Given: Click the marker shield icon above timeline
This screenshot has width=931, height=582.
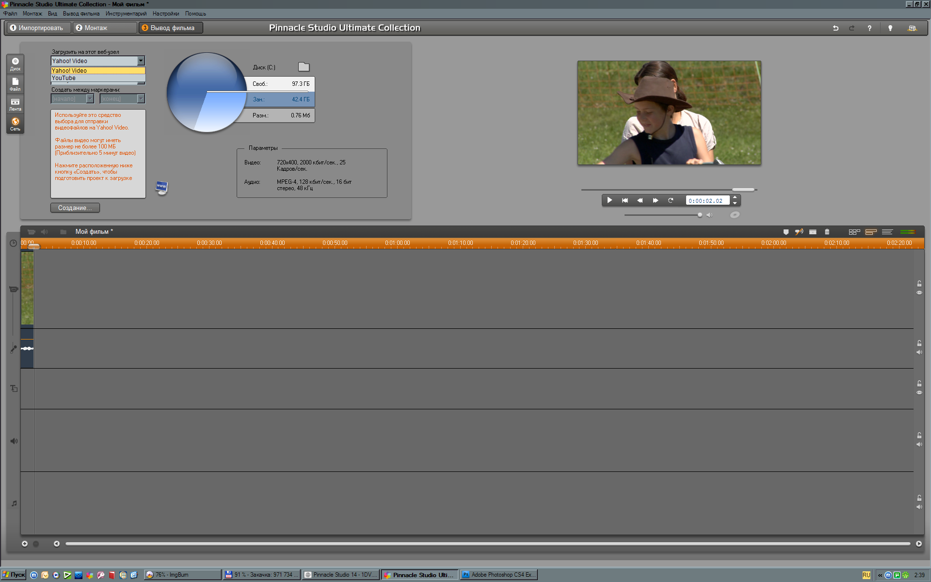Looking at the screenshot, I should 786,232.
